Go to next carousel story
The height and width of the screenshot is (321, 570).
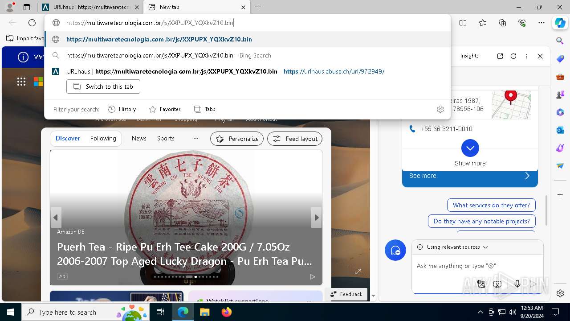pyautogui.click(x=316, y=218)
